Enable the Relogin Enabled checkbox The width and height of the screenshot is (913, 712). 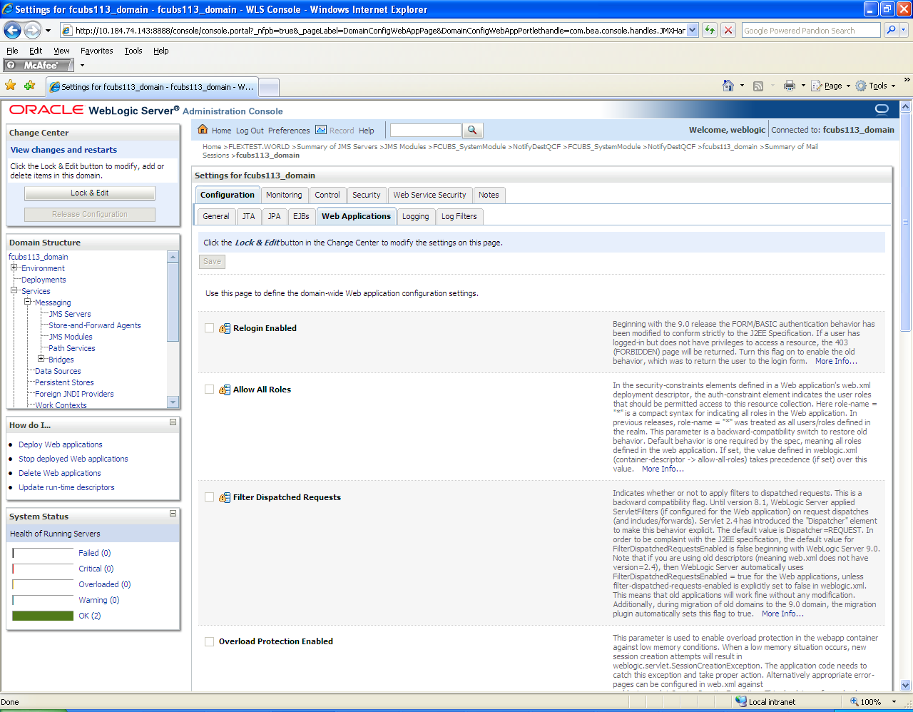[x=209, y=328]
